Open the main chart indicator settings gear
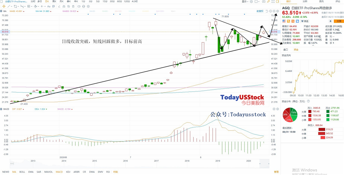 [x=277, y=11]
